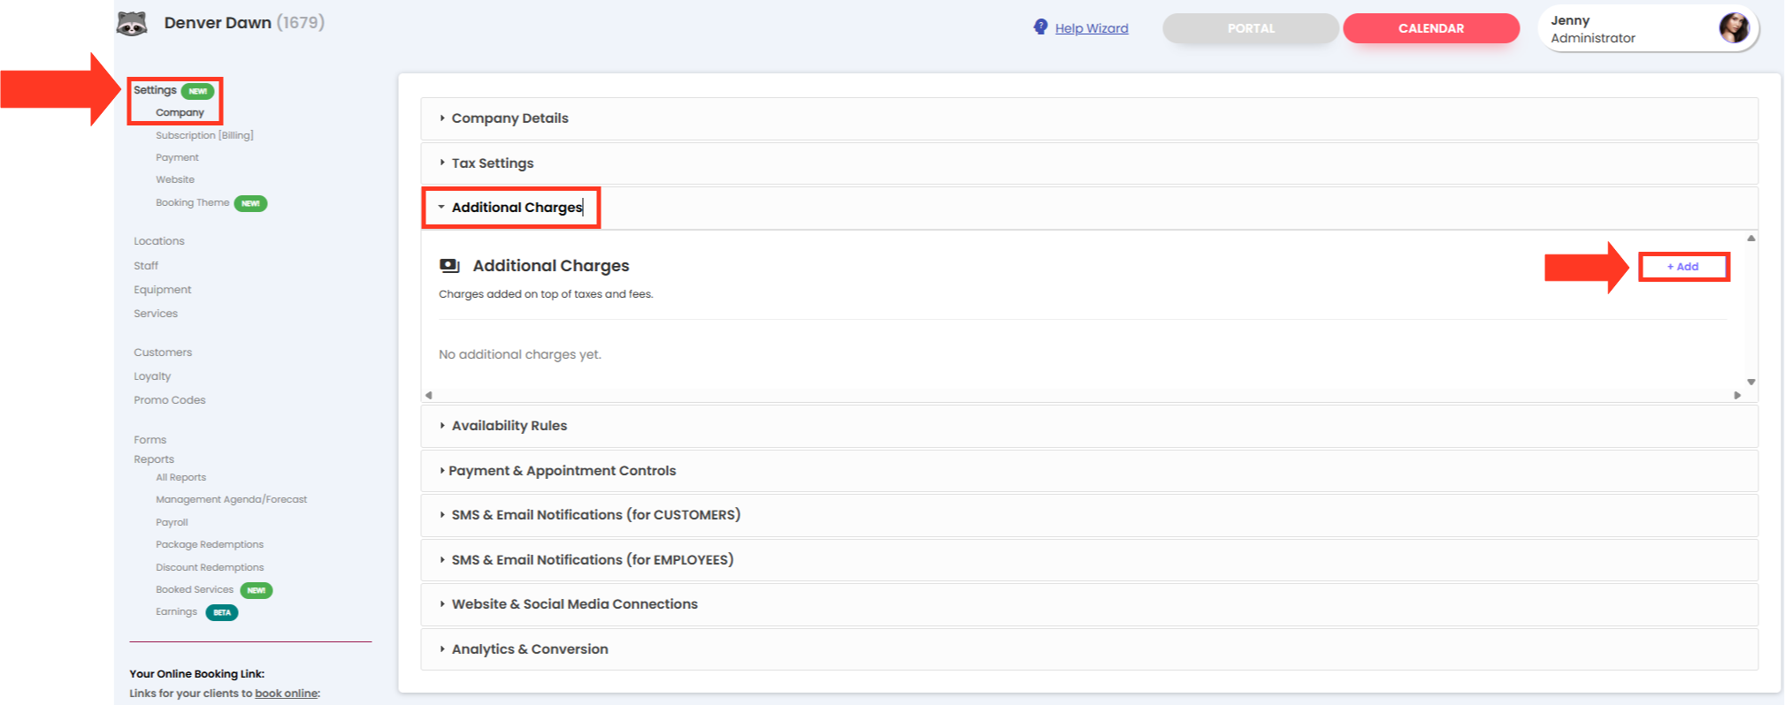Open Reports menu
This screenshot has width=1785, height=705.
[x=154, y=459]
